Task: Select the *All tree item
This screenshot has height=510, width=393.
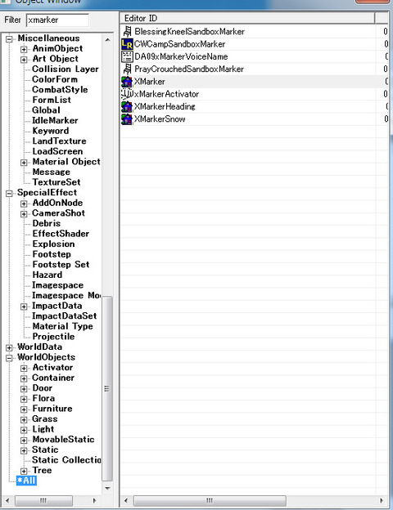Action: point(26,481)
